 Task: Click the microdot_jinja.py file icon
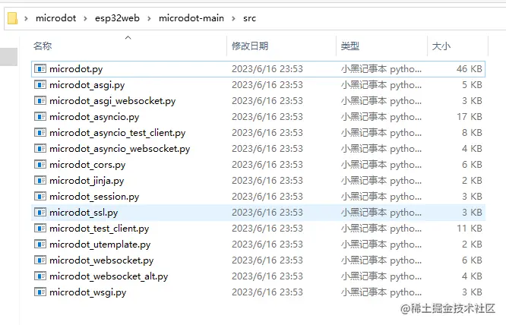coord(40,180)
